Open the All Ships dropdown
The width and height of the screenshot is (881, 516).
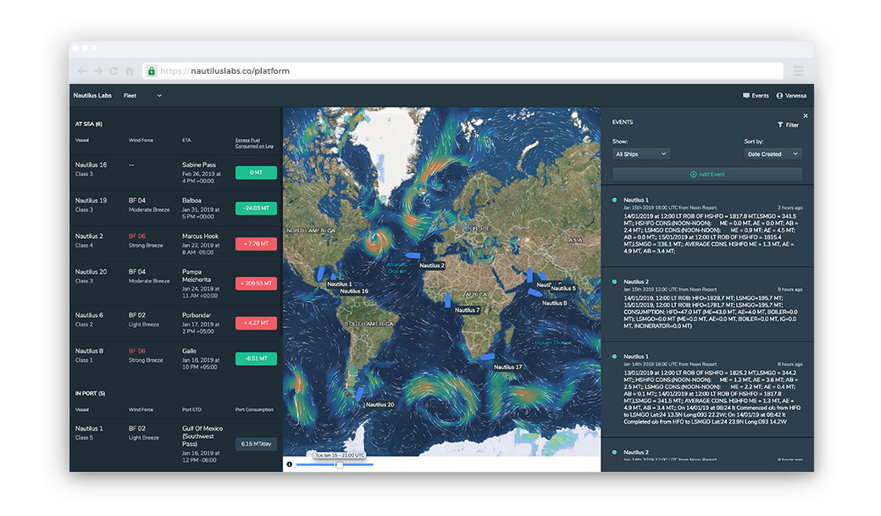click(640, 153)
